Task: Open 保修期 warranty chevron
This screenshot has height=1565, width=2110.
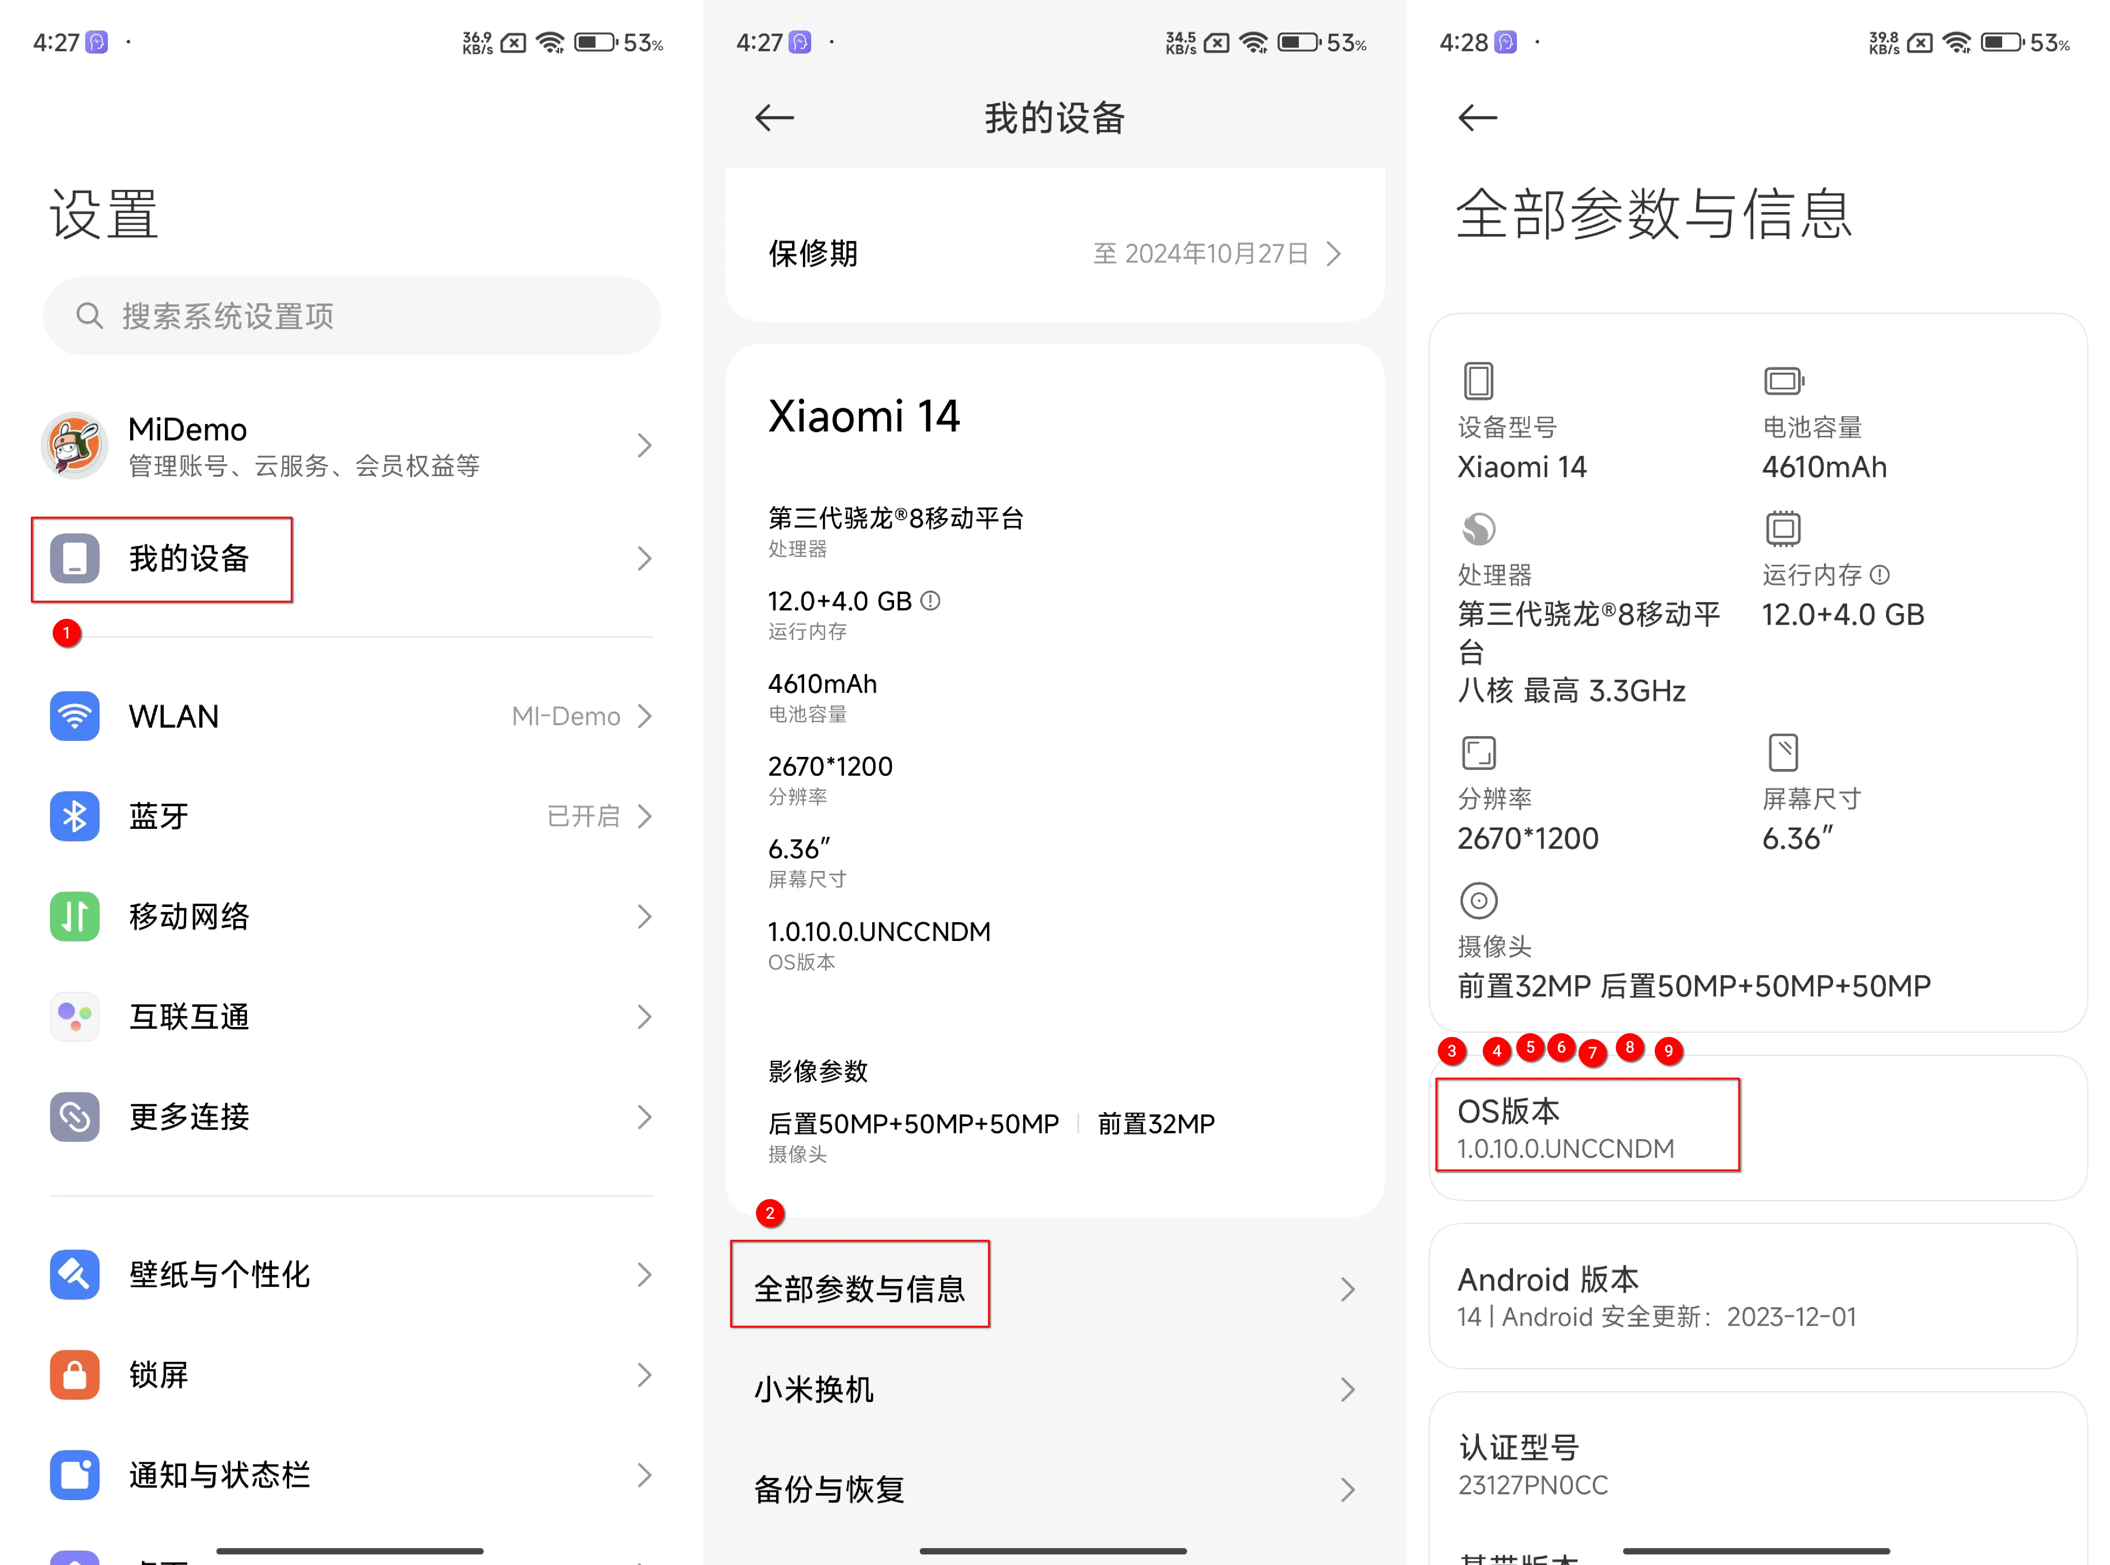Action: pyautogui.click(x=1334, y=254)
